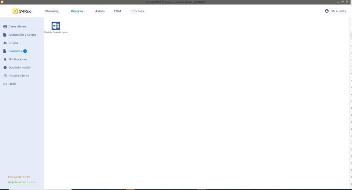Click the Datos cliente person icon
This screenshot has height=190, width=352.
pyautogui.click(x=5, y=26)
